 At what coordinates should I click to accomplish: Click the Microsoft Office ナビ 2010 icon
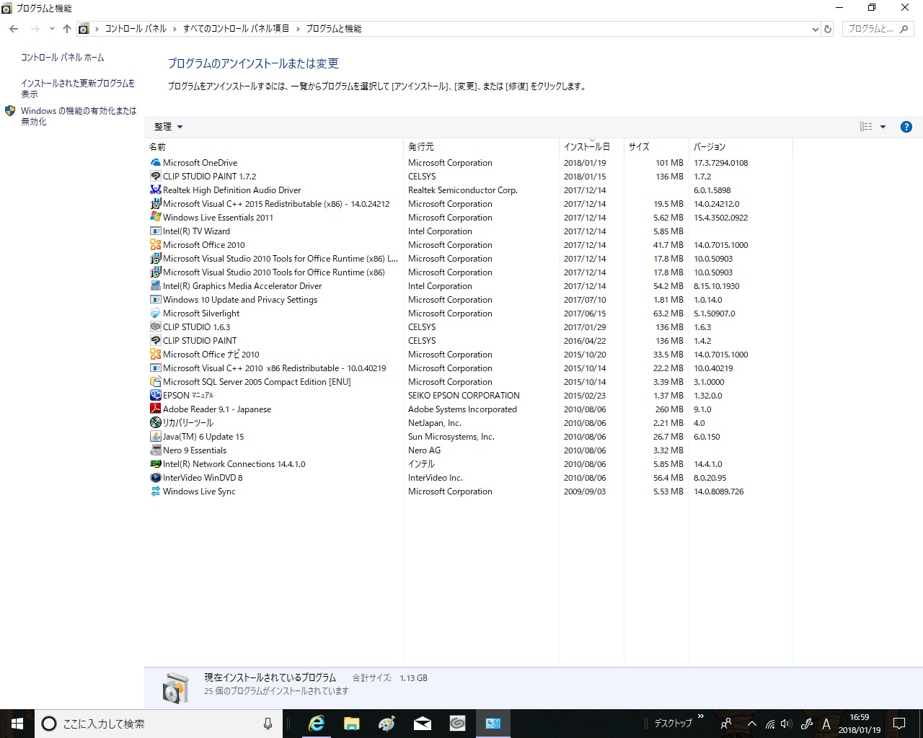(x=155, y=355)
